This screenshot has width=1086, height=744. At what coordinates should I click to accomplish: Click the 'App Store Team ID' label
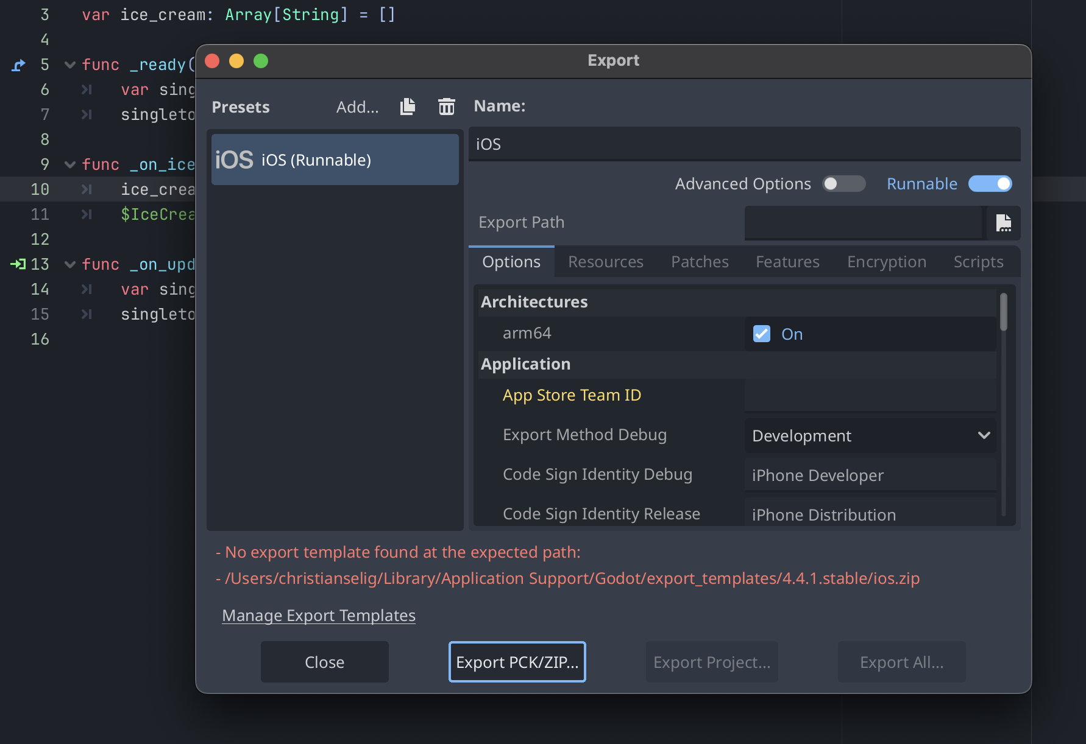click(572, 395)
